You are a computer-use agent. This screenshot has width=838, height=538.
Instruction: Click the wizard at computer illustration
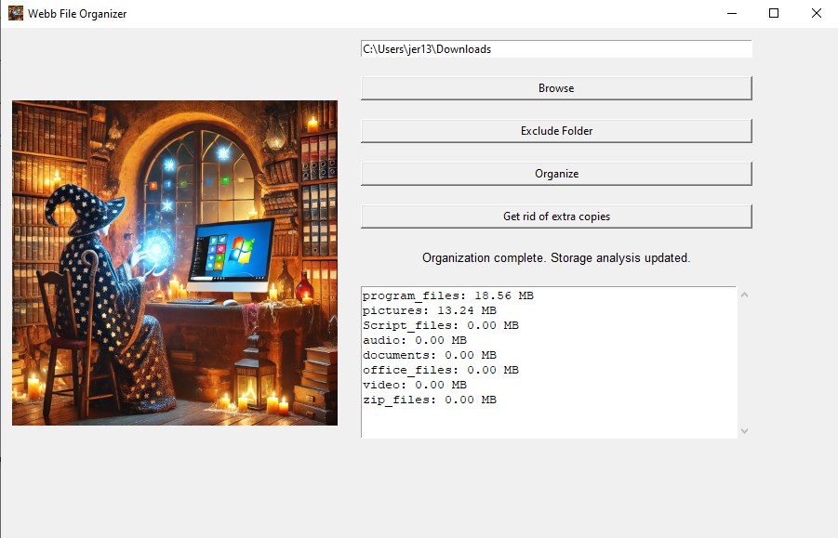coord(175,263)
